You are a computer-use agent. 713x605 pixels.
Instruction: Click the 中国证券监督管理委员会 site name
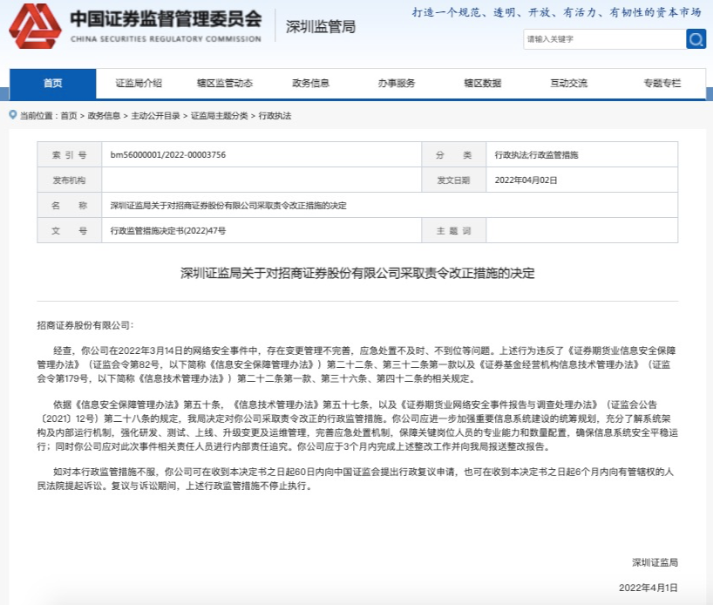tap(165, 20)
